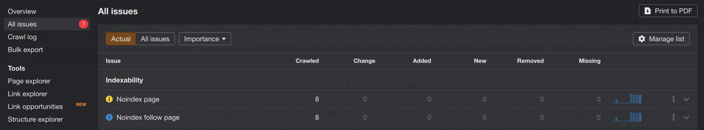Image resolution: width=704 pixels, height=130 pixels.
Task: Click the download icon in Print to PDF
Action: pos(647,11)
